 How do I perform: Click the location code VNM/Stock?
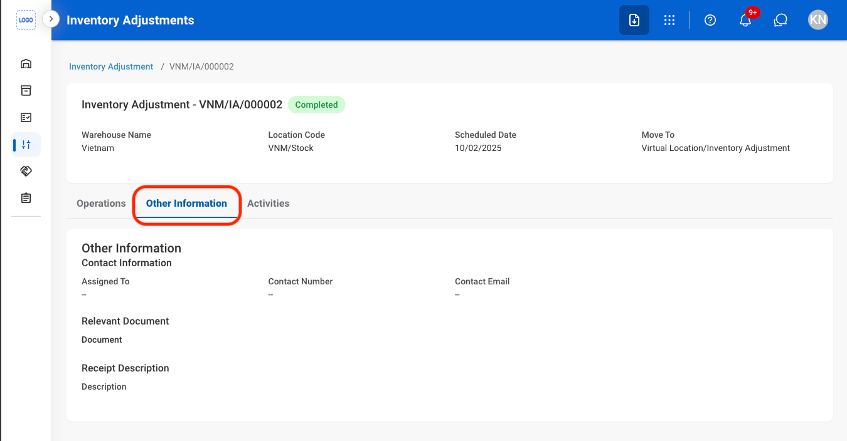tap(290, 148)
